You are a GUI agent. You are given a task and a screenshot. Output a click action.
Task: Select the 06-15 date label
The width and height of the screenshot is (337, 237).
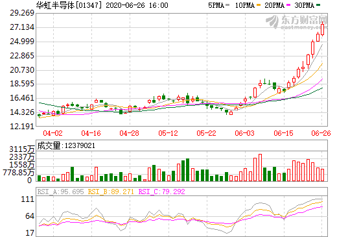click(x=283, y=133)
